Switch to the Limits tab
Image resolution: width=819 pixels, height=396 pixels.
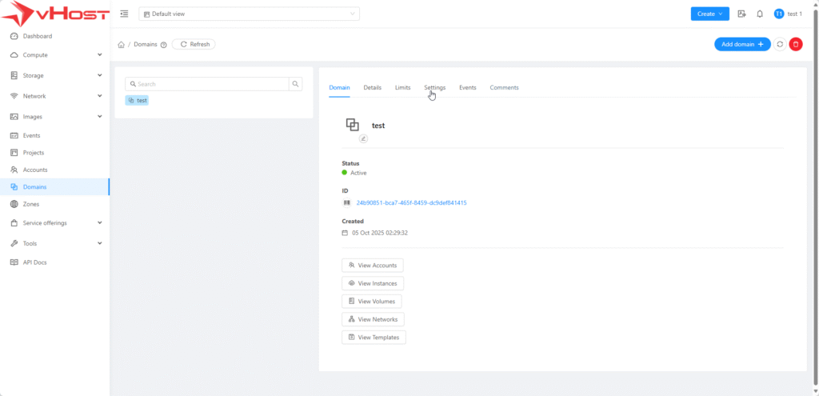(402, 87)
